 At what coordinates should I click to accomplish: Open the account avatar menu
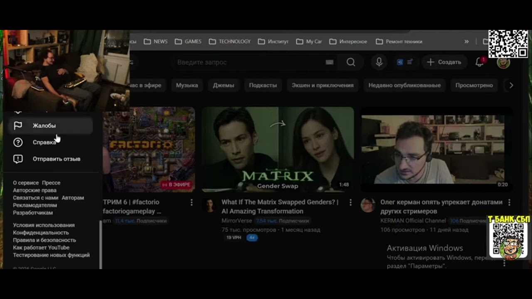click(x=503, y=62)
